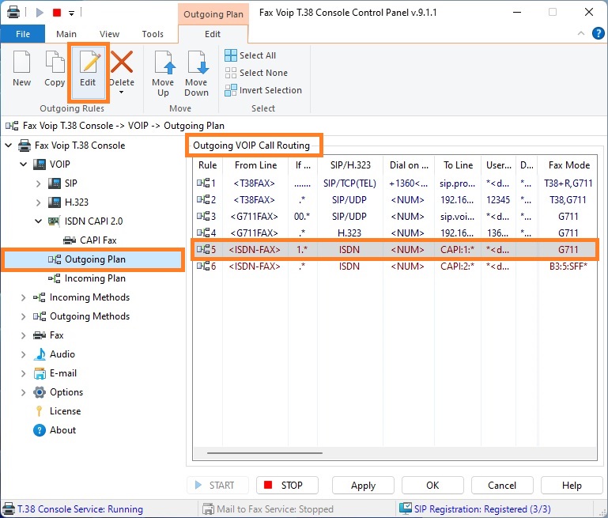Expand the Incoming Methods node
This screenshot has height=518, width=608.
tap(23, 297)
